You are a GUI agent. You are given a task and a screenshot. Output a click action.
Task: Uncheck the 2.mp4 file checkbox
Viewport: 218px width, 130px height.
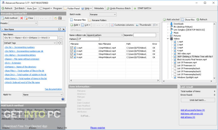pyautogui.click(x=72, y=51)
